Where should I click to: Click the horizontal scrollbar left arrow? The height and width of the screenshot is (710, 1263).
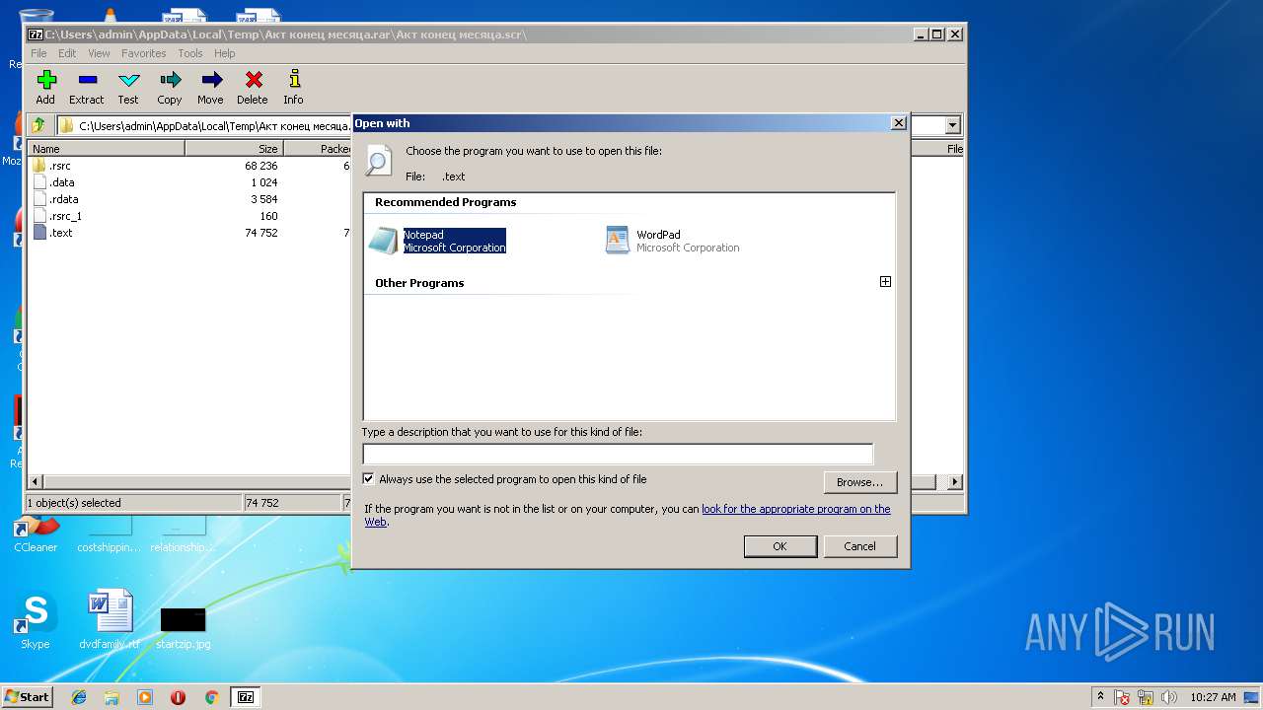click(37, 482)
